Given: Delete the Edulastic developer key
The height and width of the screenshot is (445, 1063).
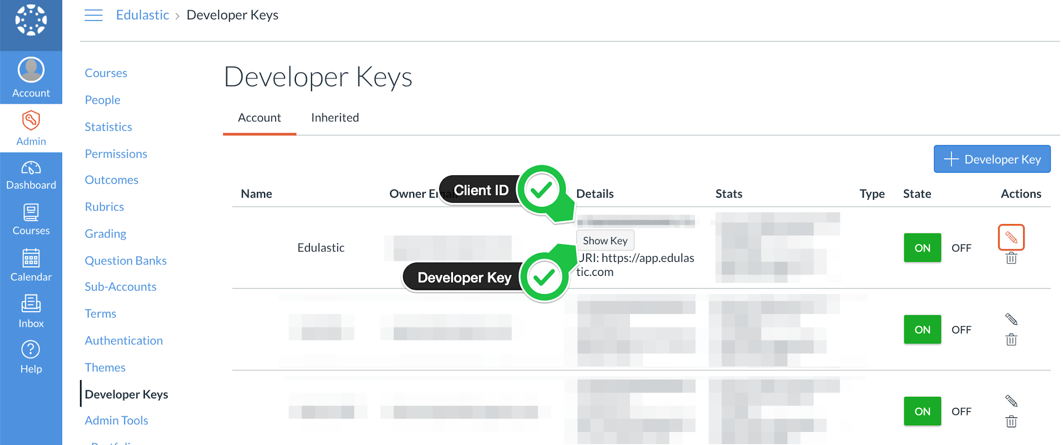Looking at the screenshot, I should point(1011,258).
